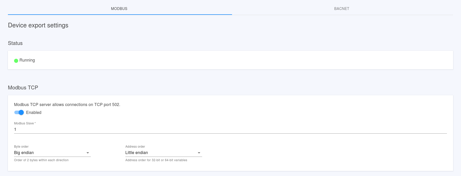
Task: Click the TCP port 502 description text
Action: pos(67,104)
